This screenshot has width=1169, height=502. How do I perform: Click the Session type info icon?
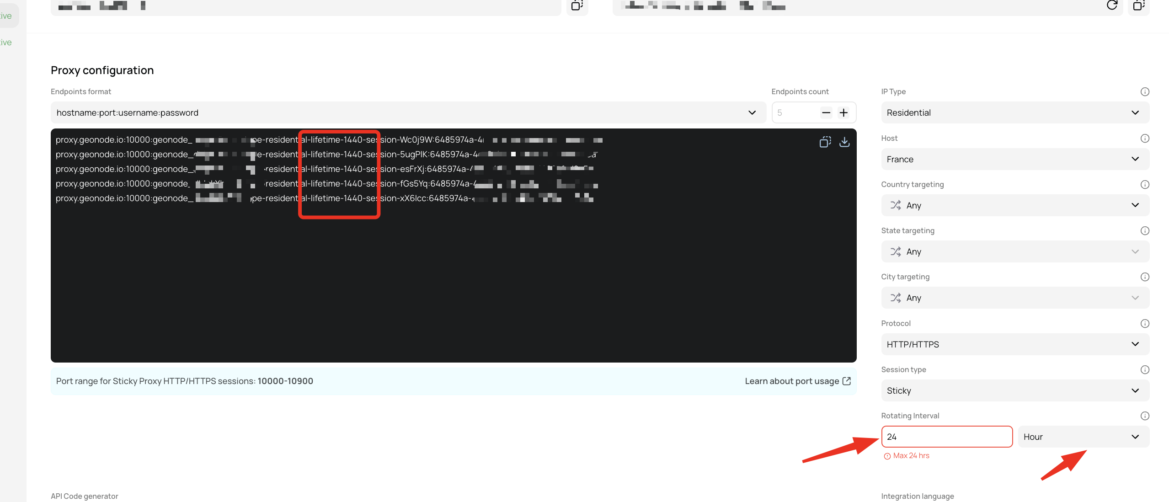click(1145, 369)
